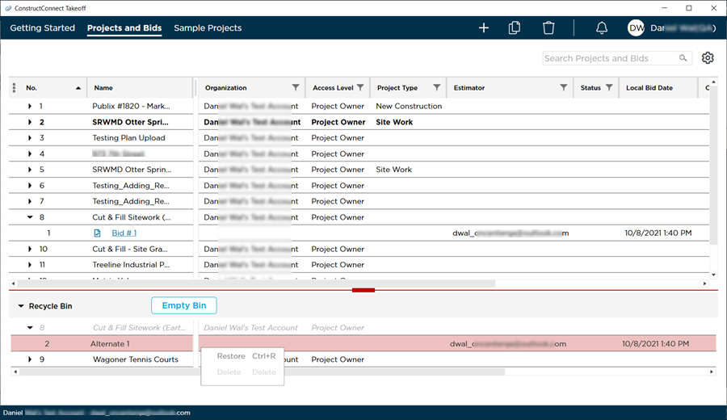Click the plus icon to add a project
727x420 pixels.
pyautogui.click(x=484, y=27)
